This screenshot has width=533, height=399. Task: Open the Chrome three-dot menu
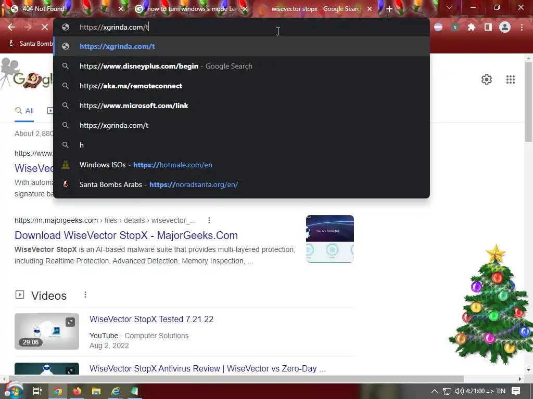coord(522,27)
